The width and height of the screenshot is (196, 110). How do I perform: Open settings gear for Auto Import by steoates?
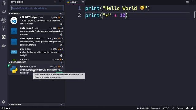61,35
